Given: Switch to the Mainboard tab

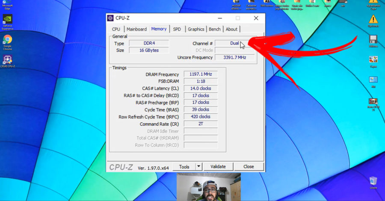Looking at the screenshot, I should click(x=136, y=29).
